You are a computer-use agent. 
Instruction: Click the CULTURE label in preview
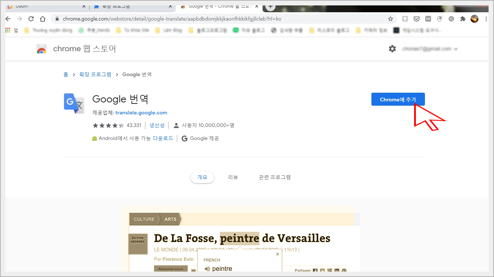pos(144,219)
